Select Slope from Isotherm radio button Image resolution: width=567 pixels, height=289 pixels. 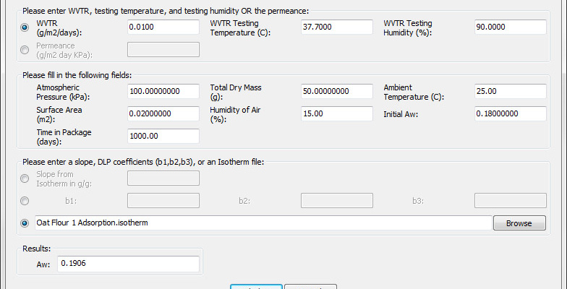25,178
